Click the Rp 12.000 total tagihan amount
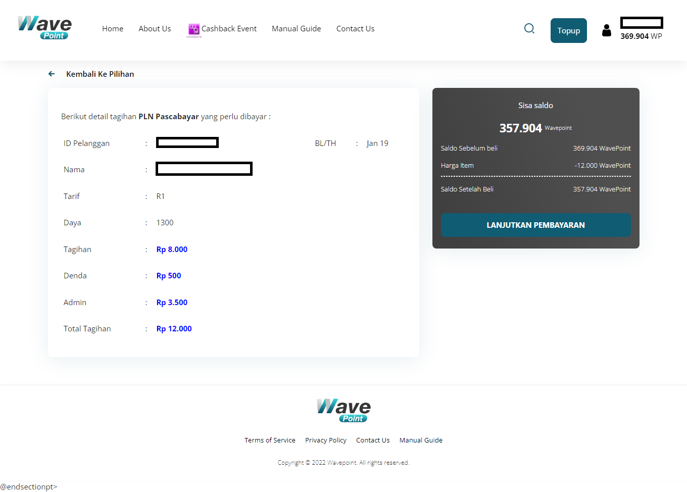 coord(174,329)
